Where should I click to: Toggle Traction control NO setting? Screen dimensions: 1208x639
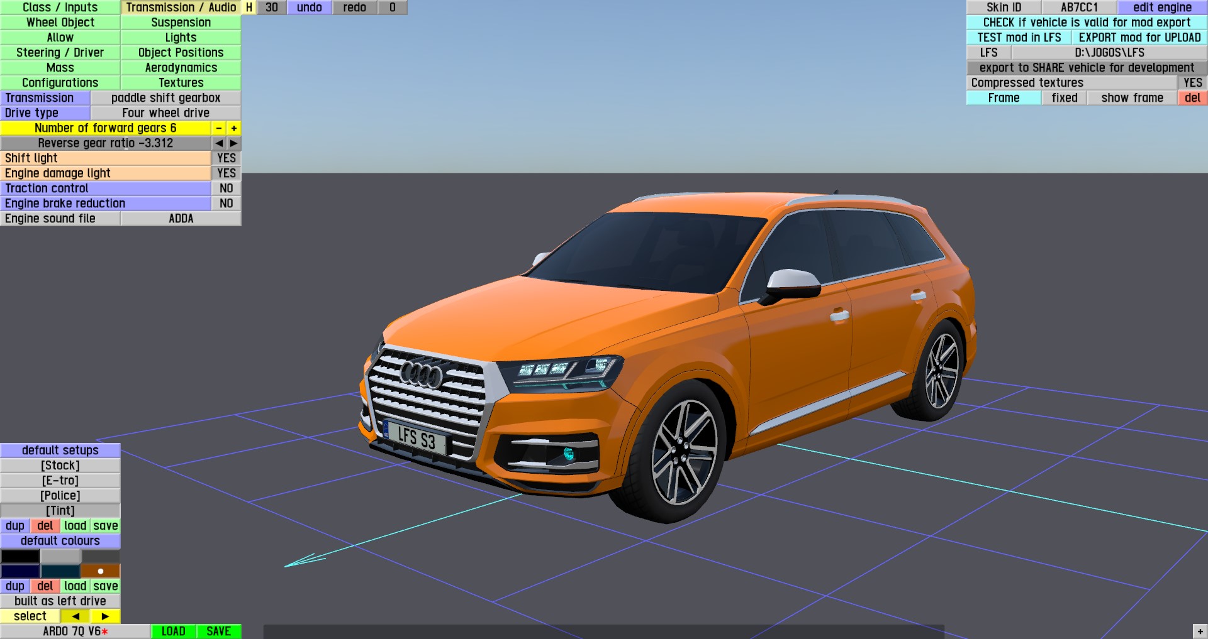coord(226,188)
